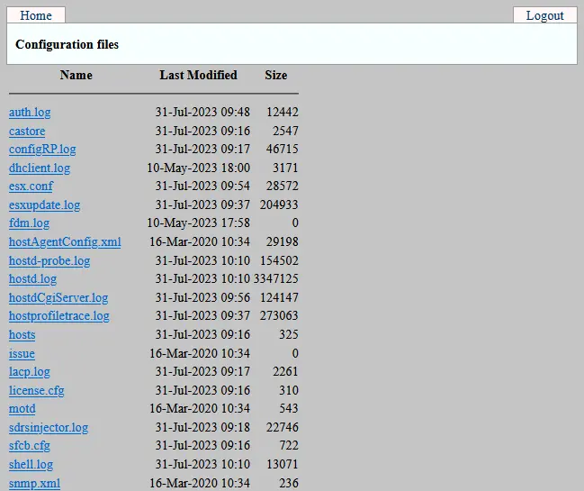The width and height of the screenshot is (584, 491).
Task: Click the Configuration files heading
Action: tap(67, 44)
